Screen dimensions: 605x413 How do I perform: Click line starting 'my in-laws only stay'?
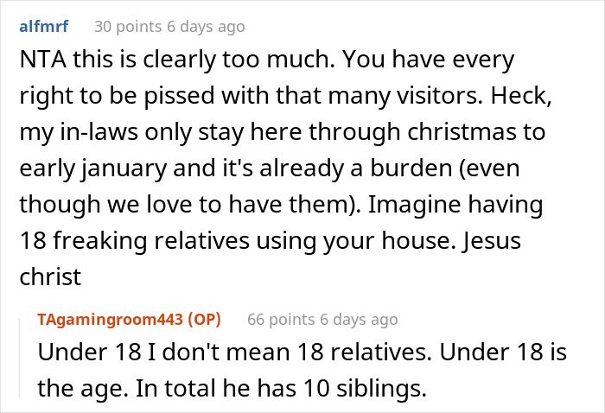pos(283,132)
